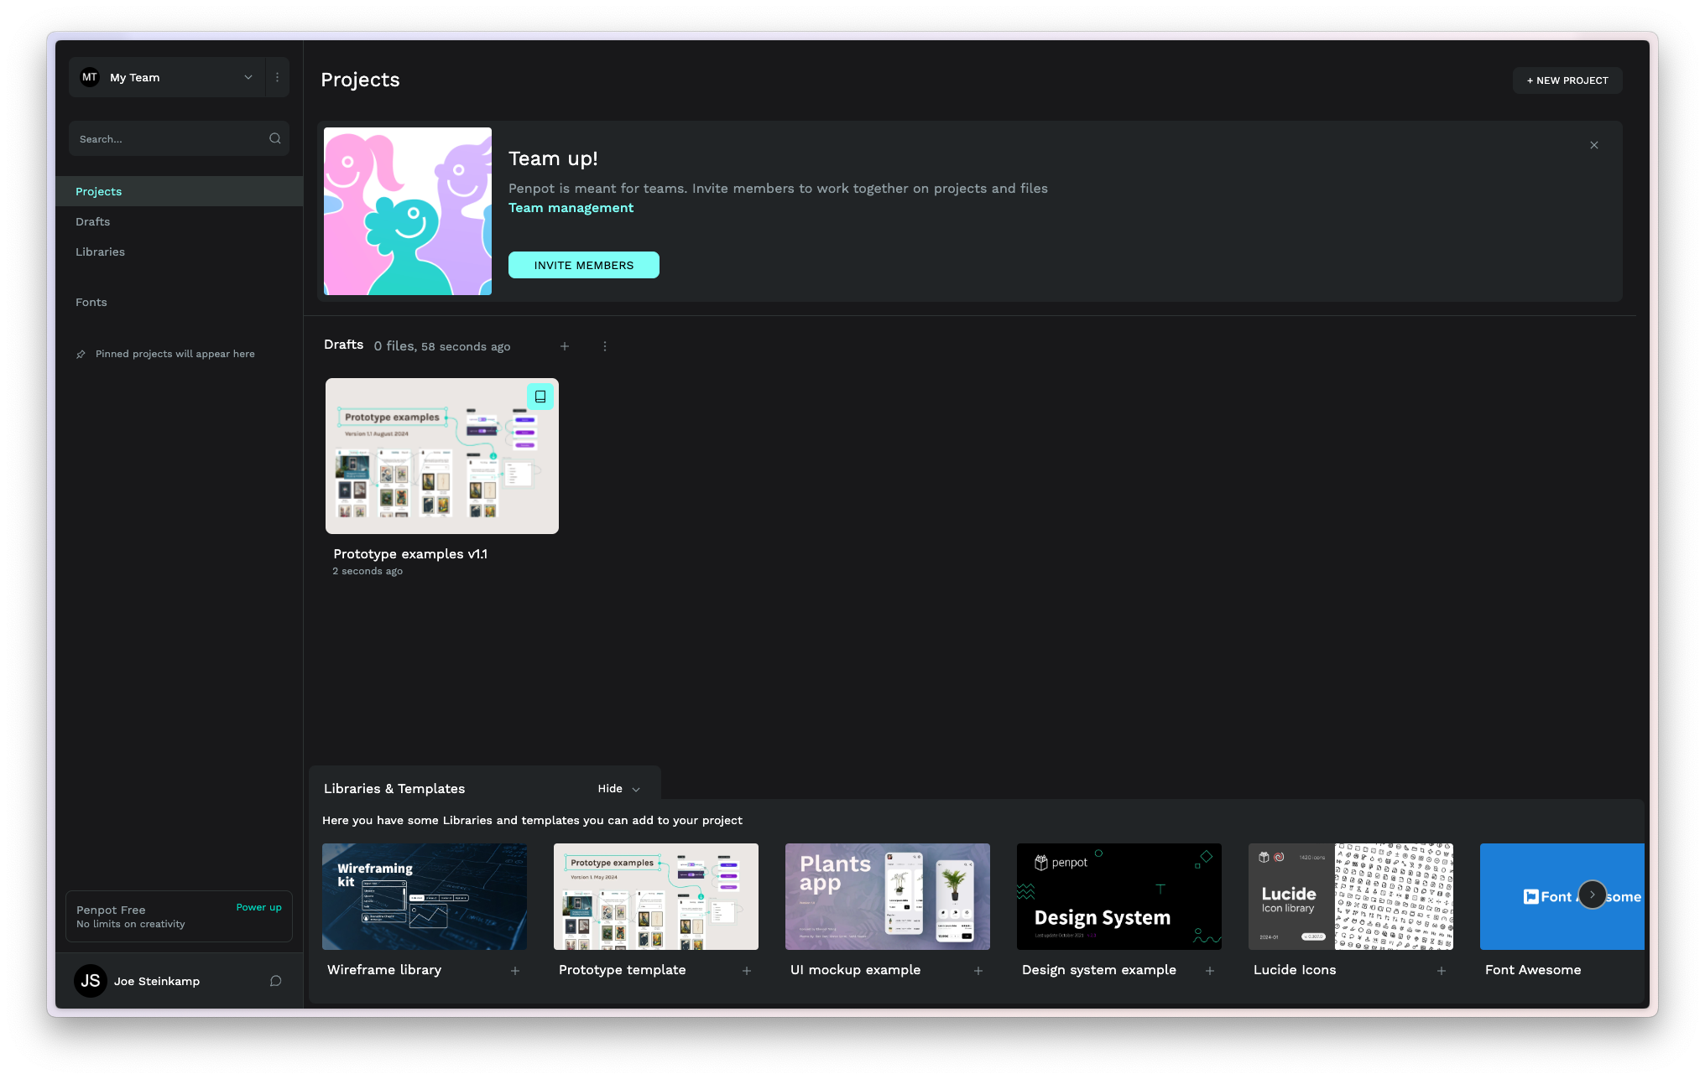The width and height of the screenshot is (1705, 1079).
Task: Dismiss the Team up banner
Action: pos(1594,145)
